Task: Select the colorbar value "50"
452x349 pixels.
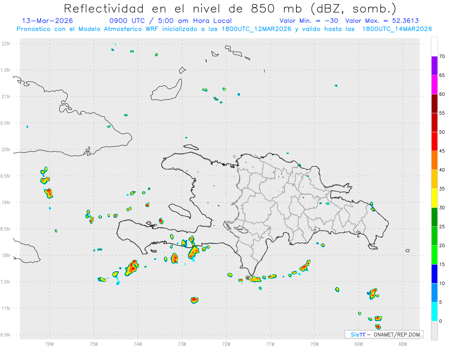Action: (x=442, y=132)
